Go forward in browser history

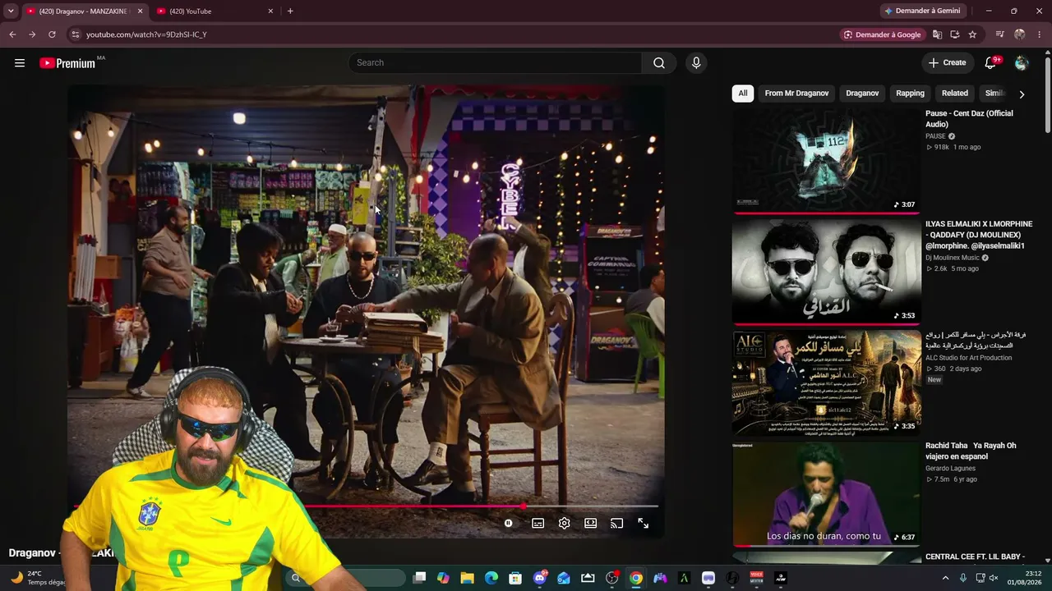click(32, 34)
